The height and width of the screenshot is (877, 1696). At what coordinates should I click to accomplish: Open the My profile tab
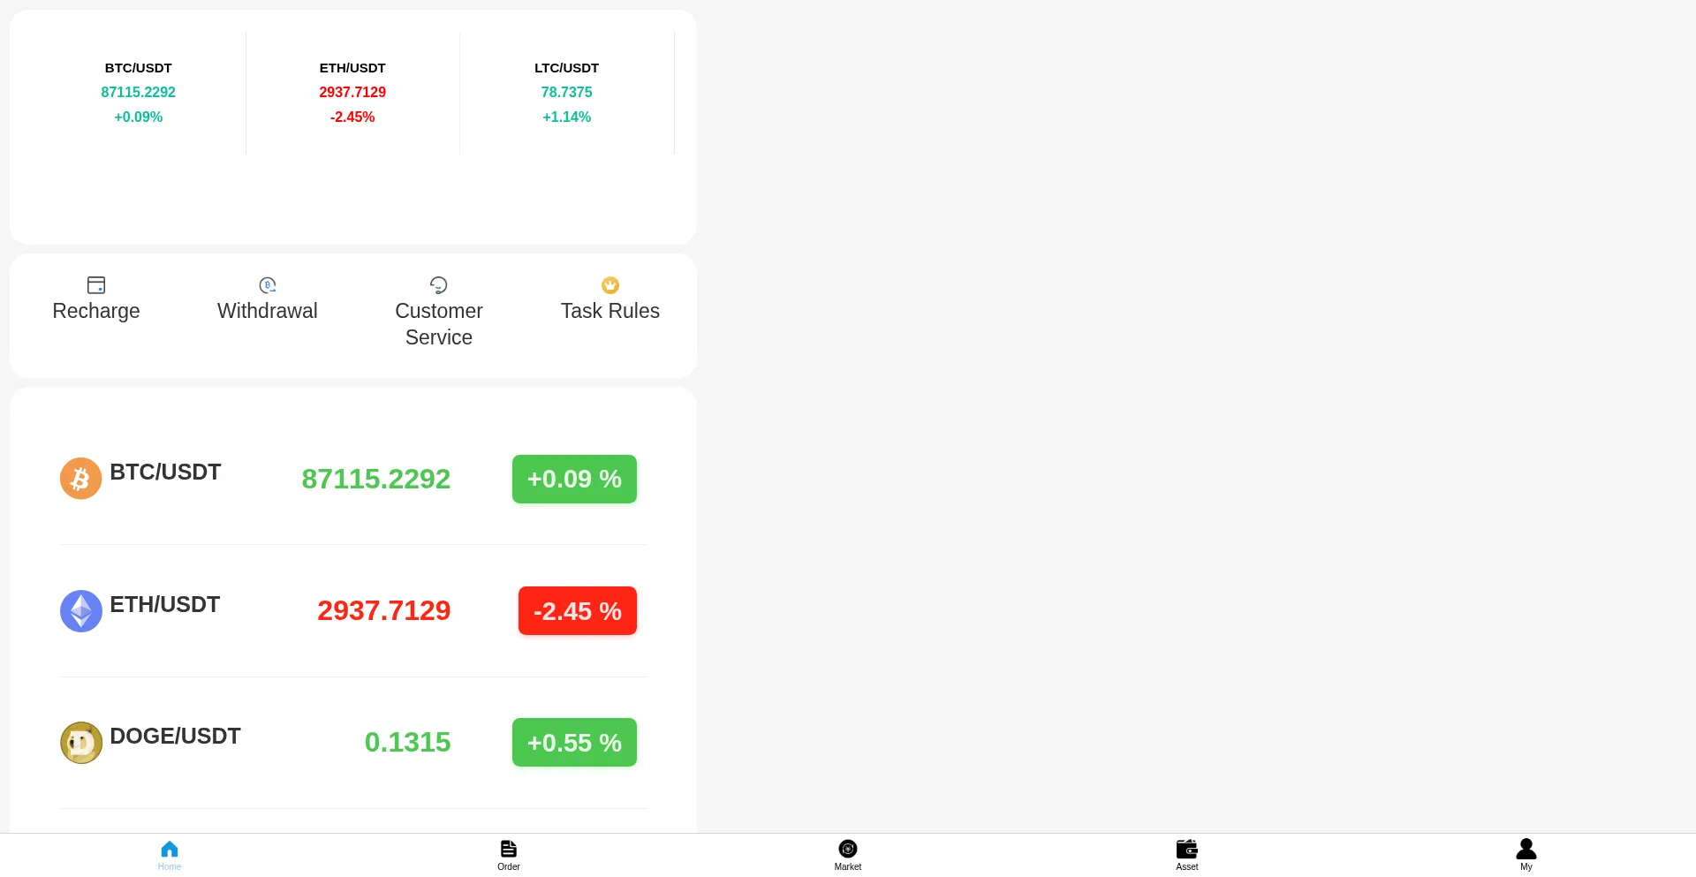coord(1526,853)
